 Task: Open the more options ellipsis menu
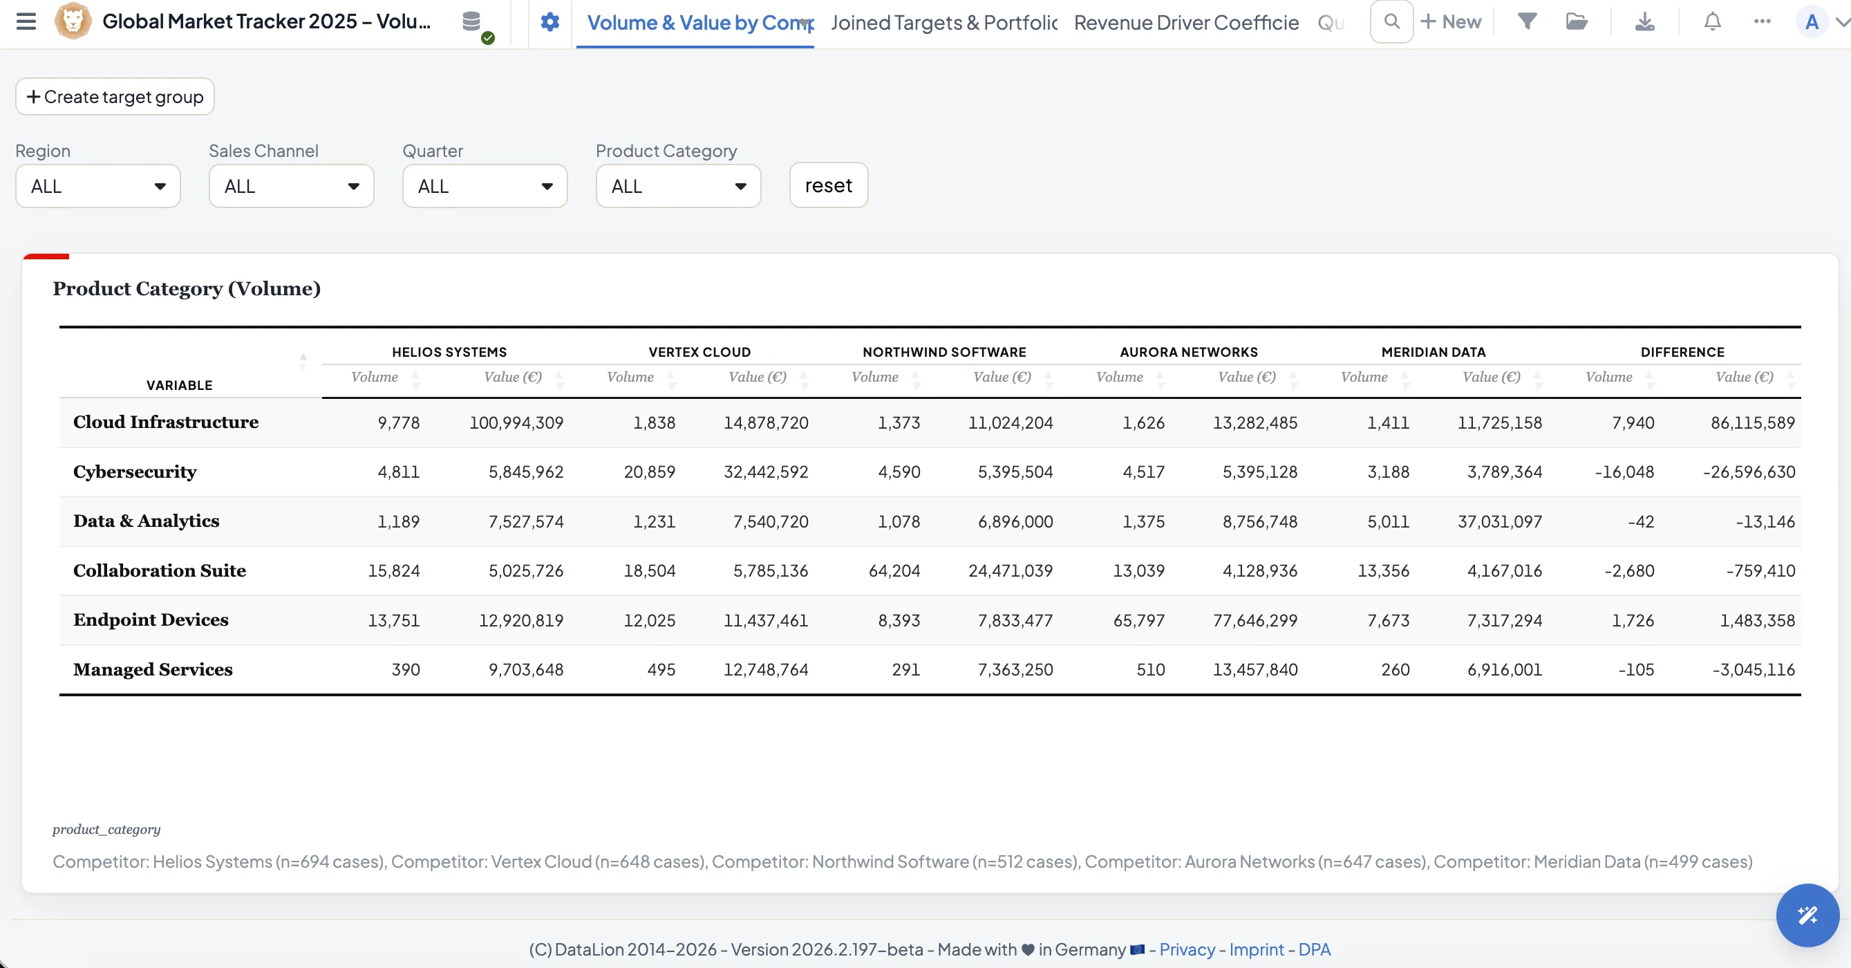pos(1762,21)
